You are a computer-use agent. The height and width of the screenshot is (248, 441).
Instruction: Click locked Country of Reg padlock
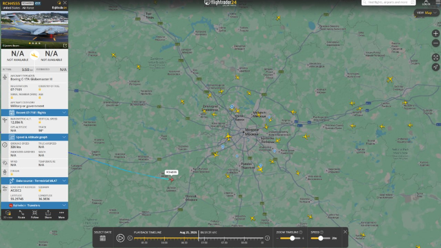(39, 89)
